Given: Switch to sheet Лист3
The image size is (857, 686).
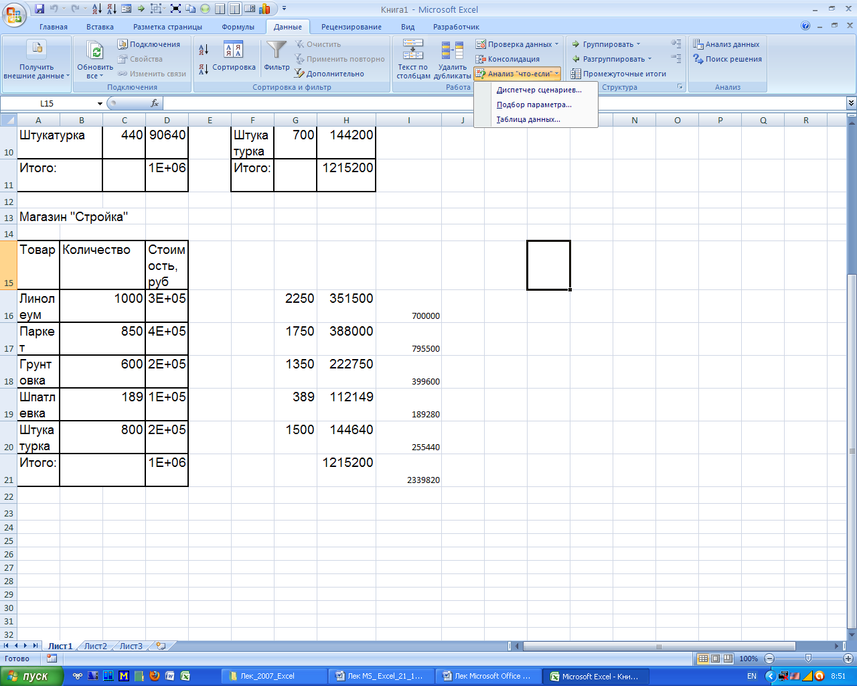Looking at the screenshot, I should click(x=131, y=646).
